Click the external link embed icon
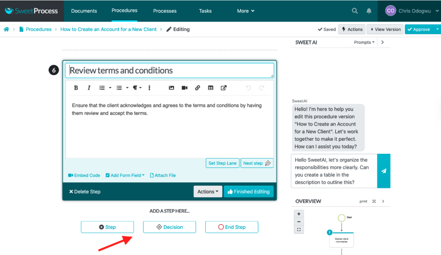Screen dimensions: 441x255 pos(224,88)
